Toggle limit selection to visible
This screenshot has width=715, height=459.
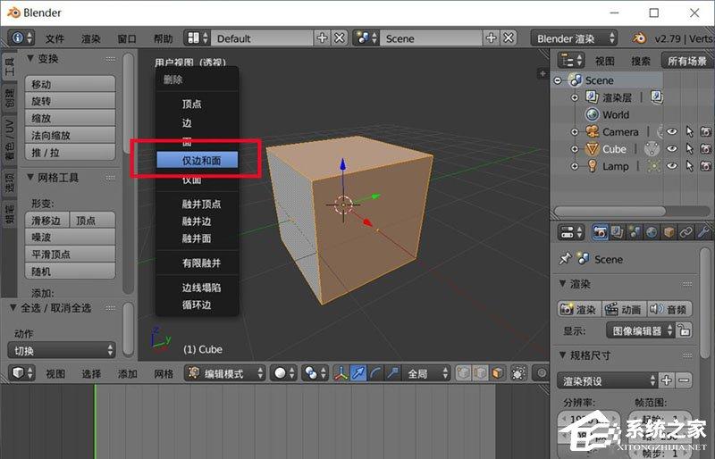point(518,373)
